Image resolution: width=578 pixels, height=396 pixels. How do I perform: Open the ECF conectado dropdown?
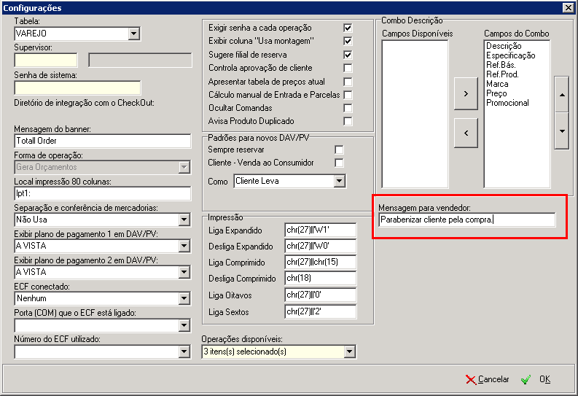pos(184,298)
